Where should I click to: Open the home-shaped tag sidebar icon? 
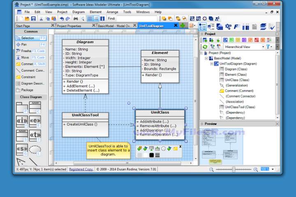point(220,27)
